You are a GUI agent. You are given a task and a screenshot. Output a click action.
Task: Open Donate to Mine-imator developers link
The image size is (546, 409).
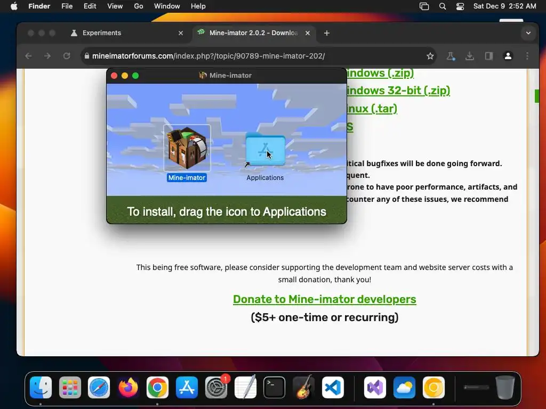(325, 299)
